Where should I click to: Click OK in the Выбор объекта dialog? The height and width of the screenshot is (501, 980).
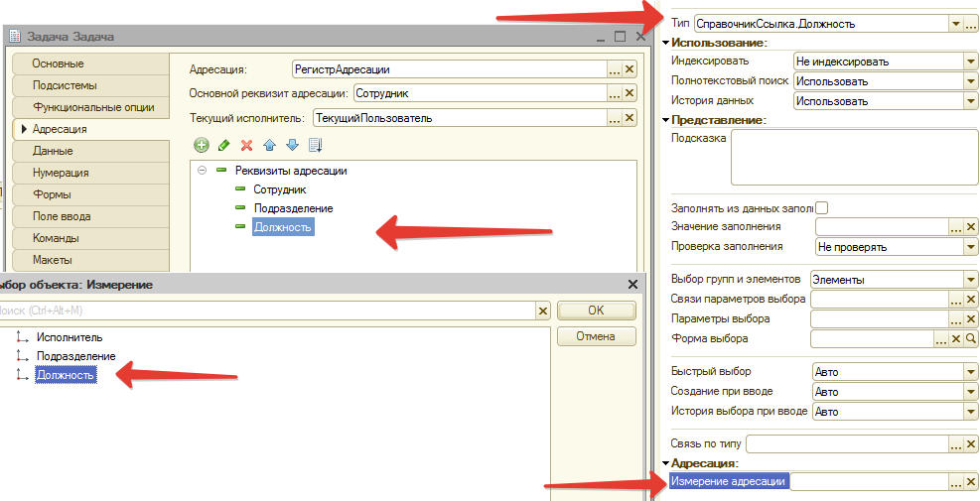[597, 311]
